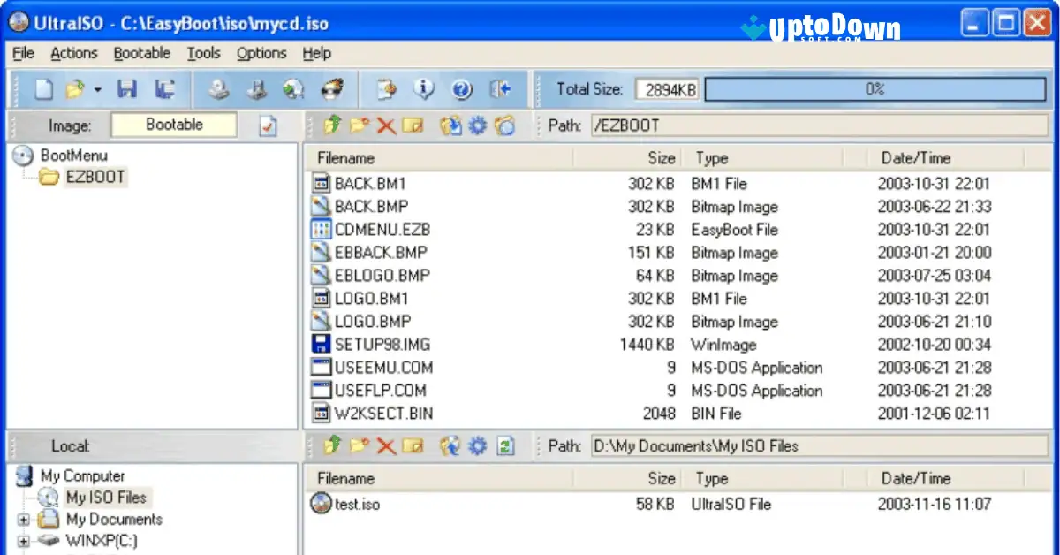Open the Options menu
This screenshot has width=1060, height=555.
click(261, 53)
